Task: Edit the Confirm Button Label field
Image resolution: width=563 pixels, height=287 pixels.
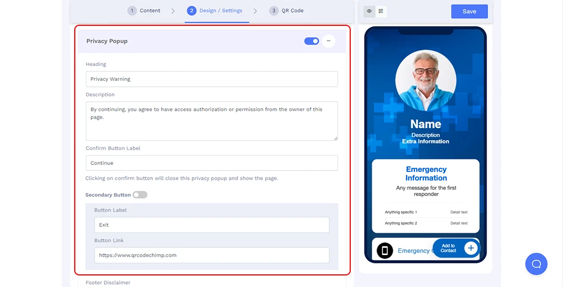Action: 212,163
